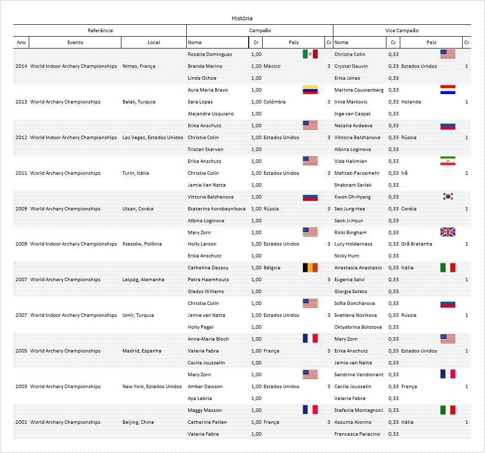Select the Holly Pagel name cell
The image size is (485, 453).
tap(201, 327)
